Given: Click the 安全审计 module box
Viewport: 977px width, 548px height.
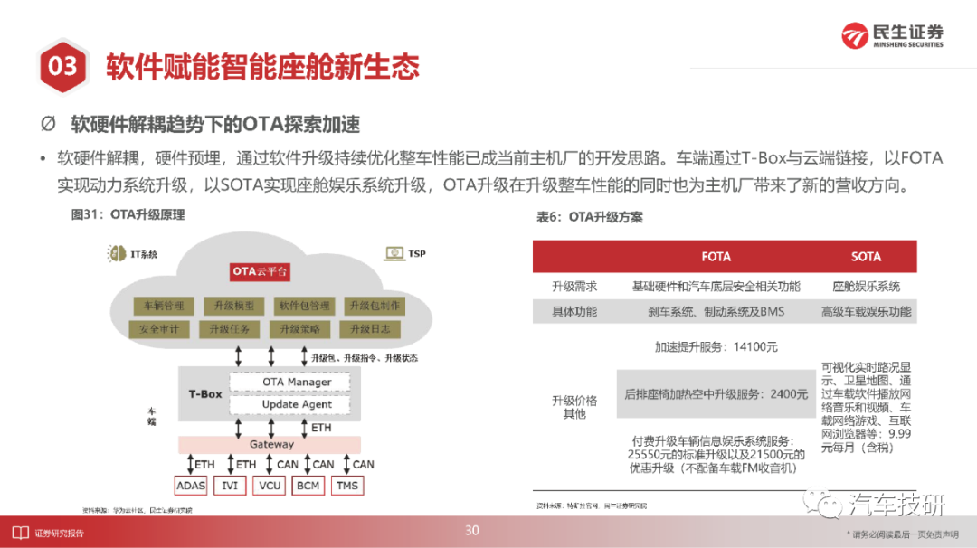Looking at the screenshot, I should [159, 329].
